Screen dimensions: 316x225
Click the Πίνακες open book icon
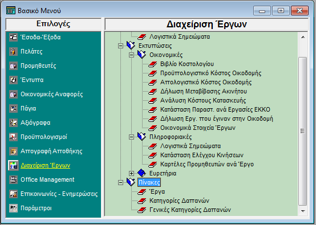131,182
